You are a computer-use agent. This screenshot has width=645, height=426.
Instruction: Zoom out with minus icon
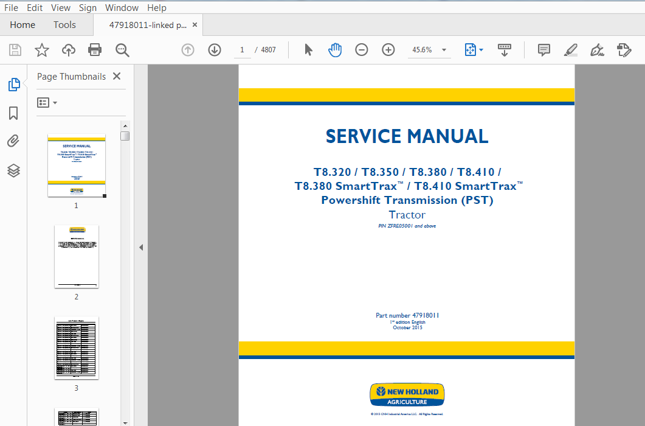coord(361,50)
